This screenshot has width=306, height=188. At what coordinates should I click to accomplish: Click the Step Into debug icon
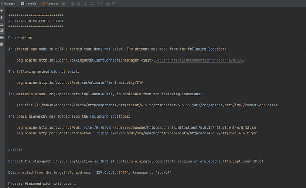[x=78, y=3]
